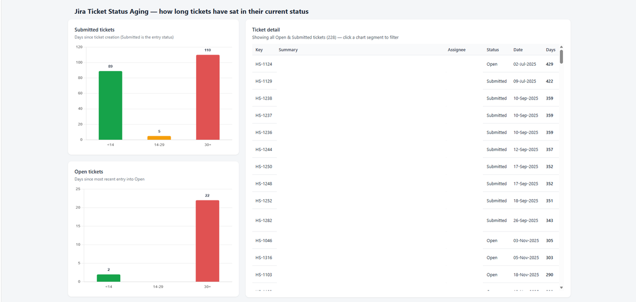Click ticket key HS-1252
This screenshot has height=302, width=636.
(x=263, y=201)
